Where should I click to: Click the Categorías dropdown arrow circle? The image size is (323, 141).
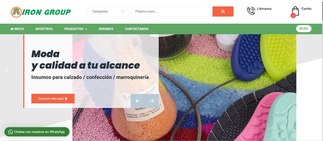pyautogui.click(x=123, y=12)
